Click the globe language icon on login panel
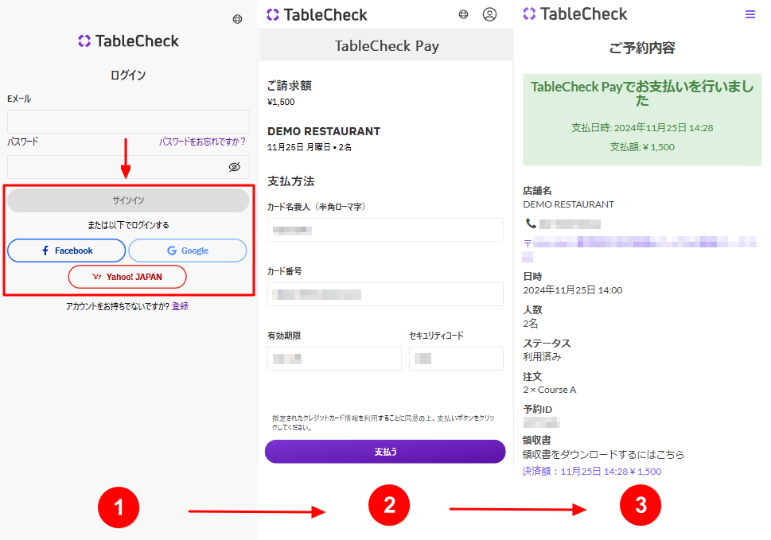Screen dimensions: 771x540 [237, 19]
